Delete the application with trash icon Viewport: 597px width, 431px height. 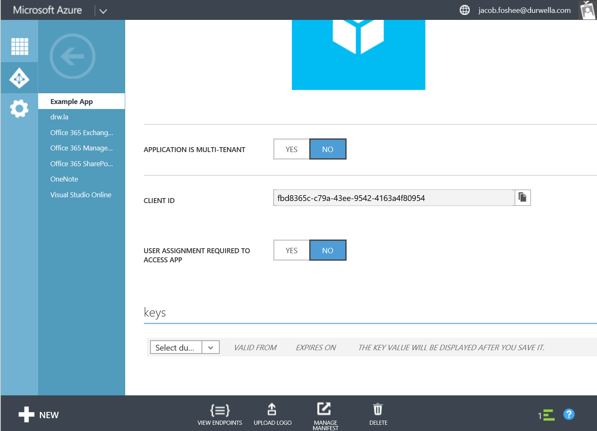(x=378, y=414)
